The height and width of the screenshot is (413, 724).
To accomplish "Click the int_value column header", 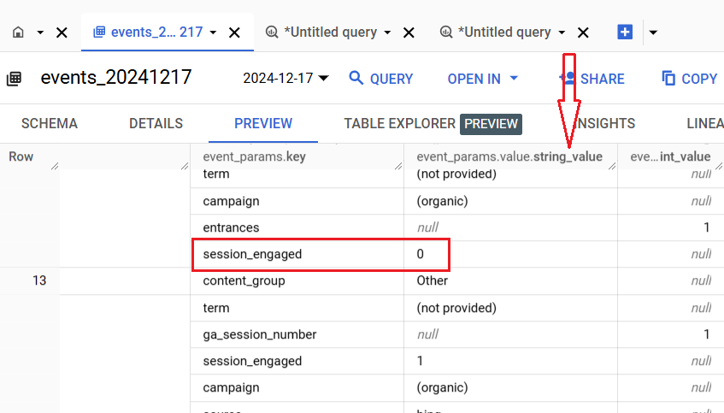I will point(670,156).
